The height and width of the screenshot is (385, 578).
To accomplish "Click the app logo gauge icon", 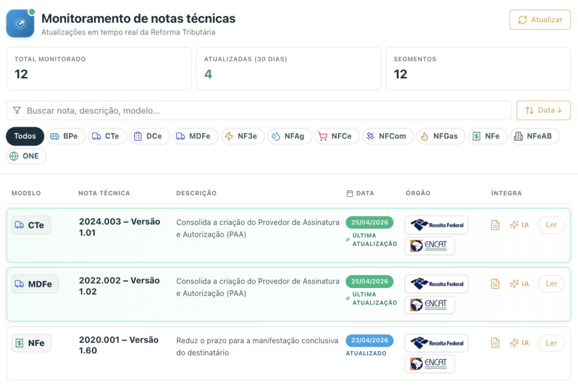I will 20,24.
